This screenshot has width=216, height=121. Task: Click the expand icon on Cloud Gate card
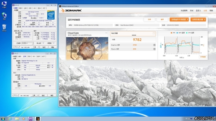[106, 33]
